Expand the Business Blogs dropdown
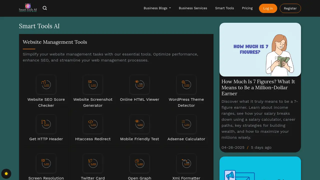 click(157, 8)
